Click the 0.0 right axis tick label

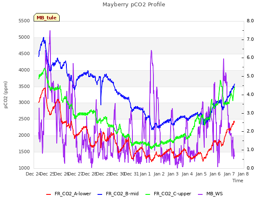[x=250, y=168]
